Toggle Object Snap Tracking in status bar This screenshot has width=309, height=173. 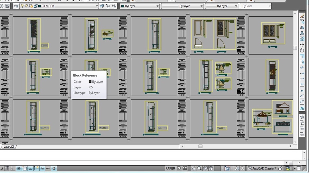click(x=30, y=168)
